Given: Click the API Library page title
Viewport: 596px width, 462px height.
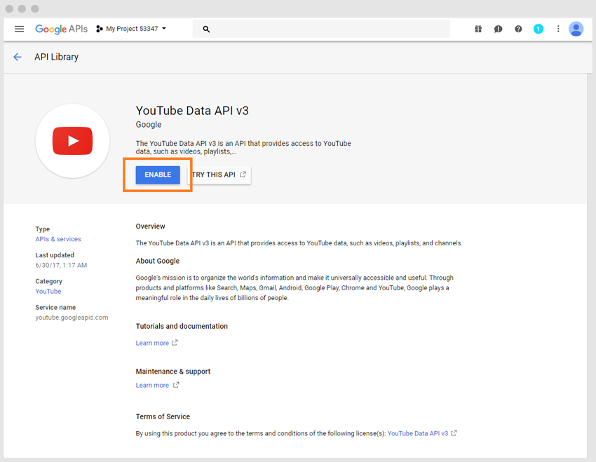Looking at the screenshot, I should point(56,57).
